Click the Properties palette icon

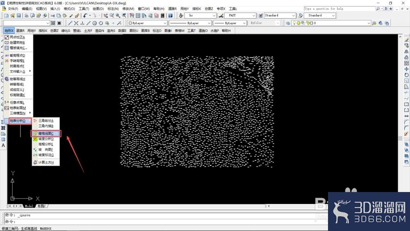click(x=132, y=16)
